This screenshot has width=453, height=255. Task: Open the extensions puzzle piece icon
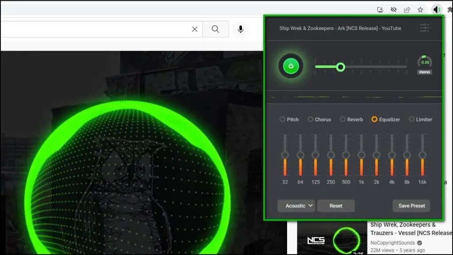point(450,10)
